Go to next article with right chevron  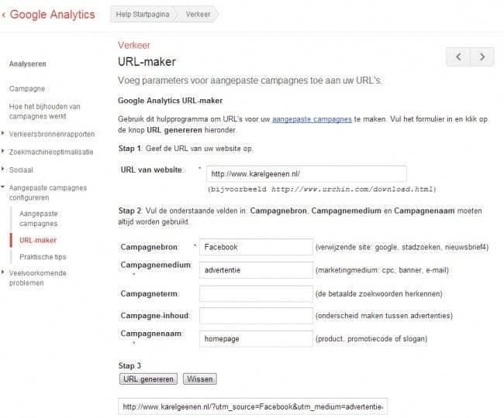coord(482,57)
